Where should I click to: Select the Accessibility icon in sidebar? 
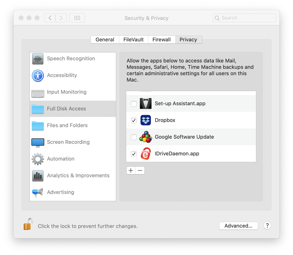[x=38, y=75]
